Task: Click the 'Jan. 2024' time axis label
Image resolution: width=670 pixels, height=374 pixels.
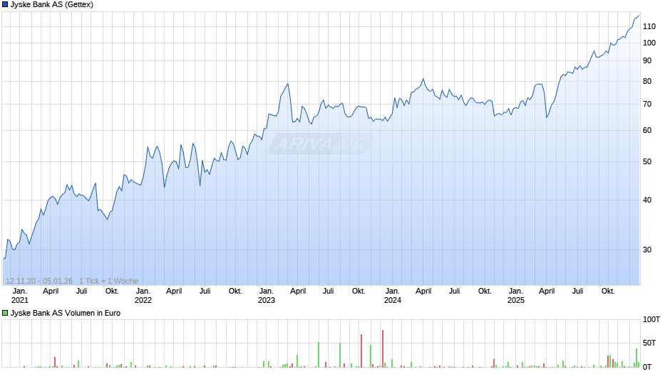Action: pos(393,296)
